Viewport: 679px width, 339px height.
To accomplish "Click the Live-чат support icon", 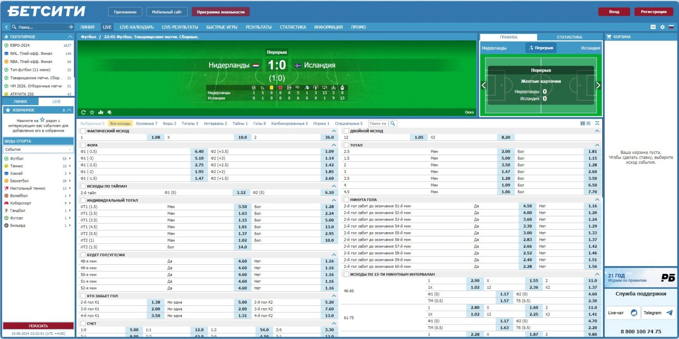I will click(x=634, y=313).
